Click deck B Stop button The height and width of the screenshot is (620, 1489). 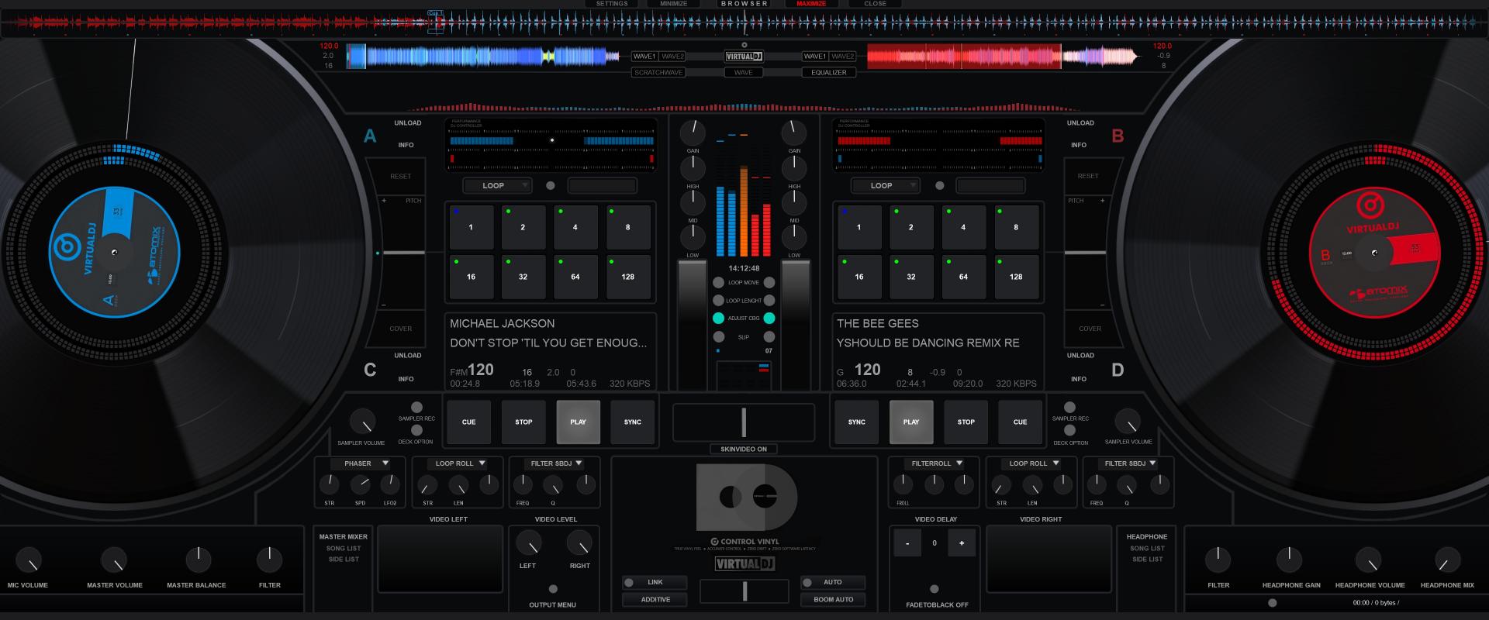tap(966, 422)
